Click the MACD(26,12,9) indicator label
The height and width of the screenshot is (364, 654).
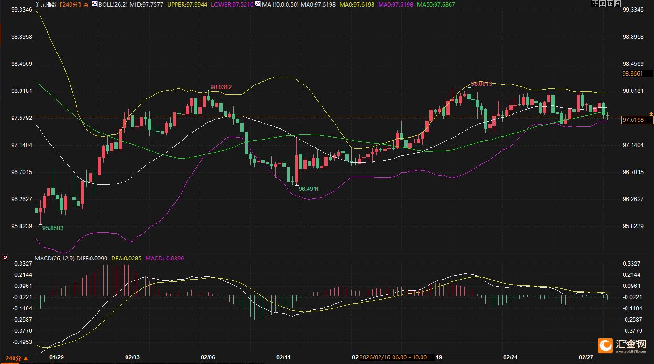pos(54,258)
